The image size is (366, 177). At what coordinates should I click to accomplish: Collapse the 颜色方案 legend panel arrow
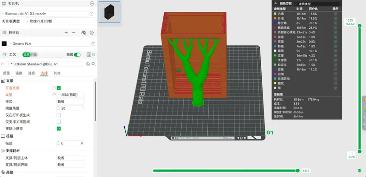(x=276, y=4)
